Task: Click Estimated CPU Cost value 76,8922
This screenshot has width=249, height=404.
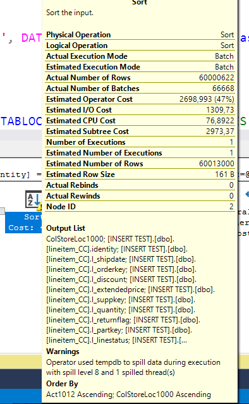Action: 220,121
